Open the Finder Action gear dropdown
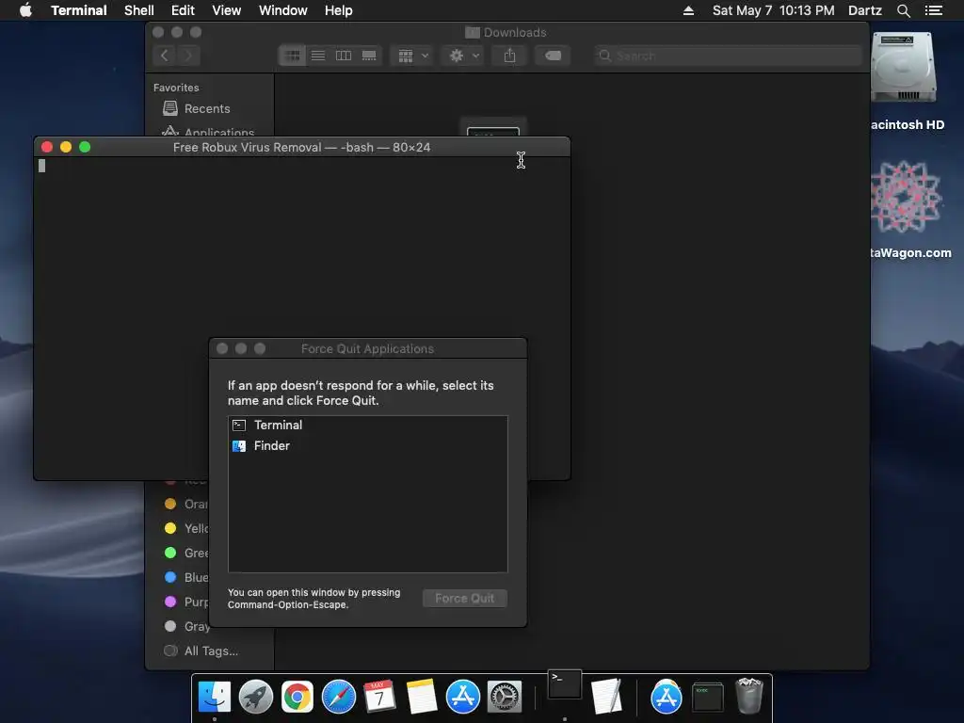Image resolution: width=964 pixels, height=723 pixels. tap(463, 56)
